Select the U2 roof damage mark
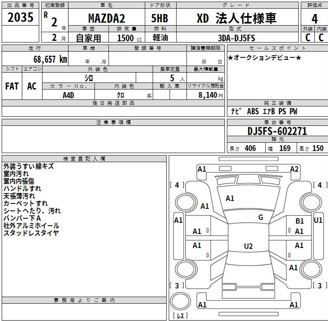 pyautogui.click(x=248, y=246)
